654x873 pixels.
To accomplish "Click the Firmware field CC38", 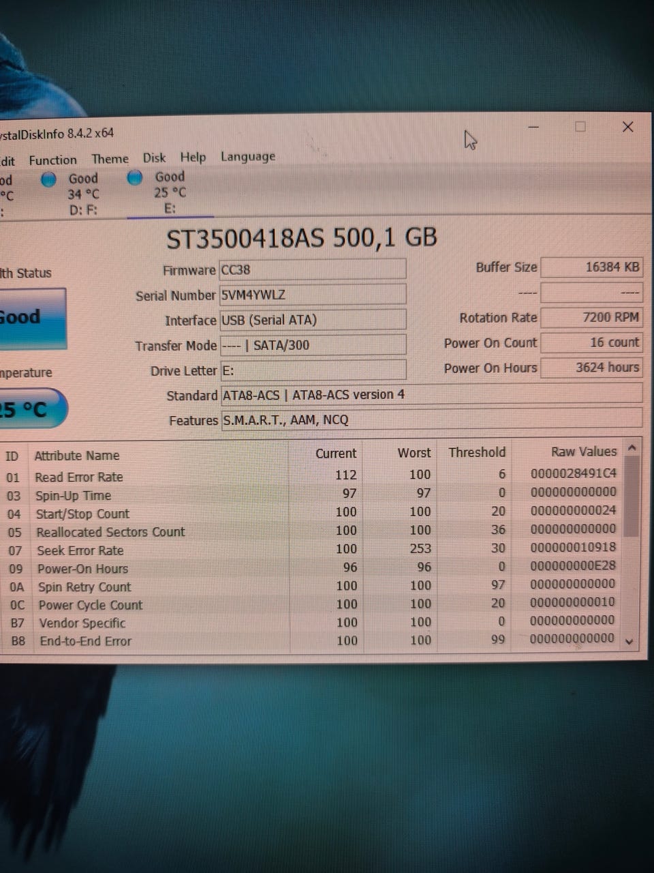I will click(x=312, y=269).
